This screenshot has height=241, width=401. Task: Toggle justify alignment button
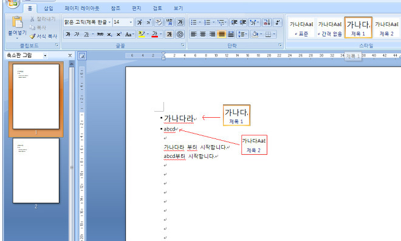(222, 34)
